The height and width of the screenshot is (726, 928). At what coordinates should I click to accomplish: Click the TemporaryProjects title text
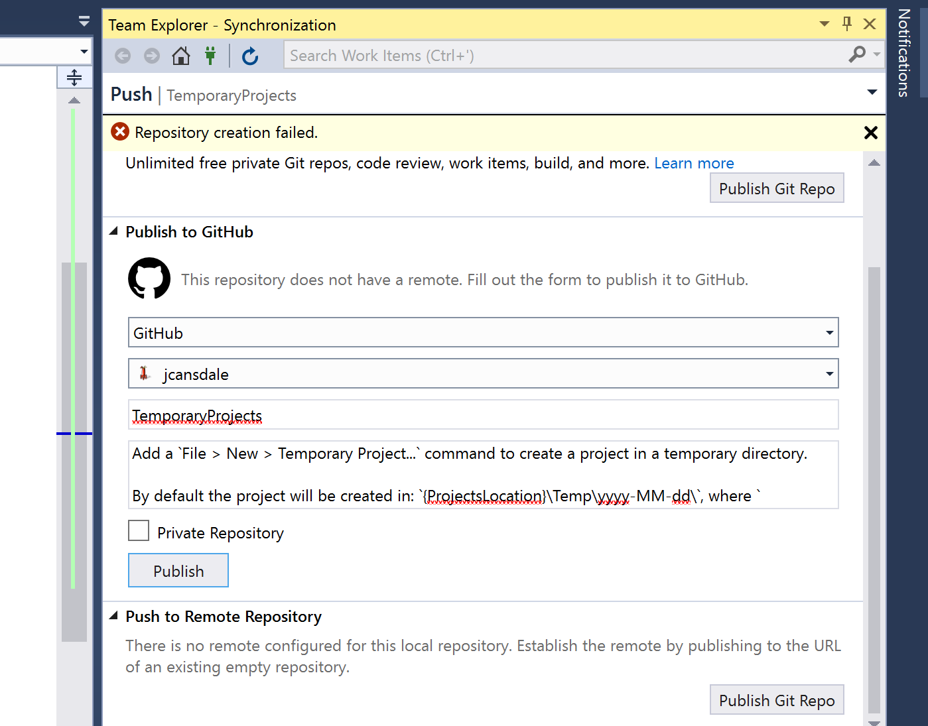click(232, 95)
